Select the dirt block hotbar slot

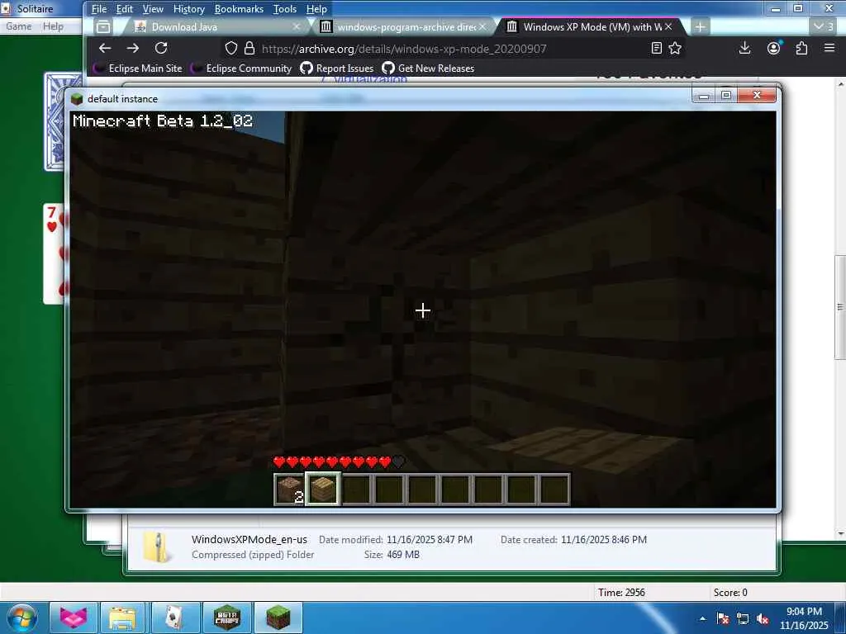click(290, 490)
